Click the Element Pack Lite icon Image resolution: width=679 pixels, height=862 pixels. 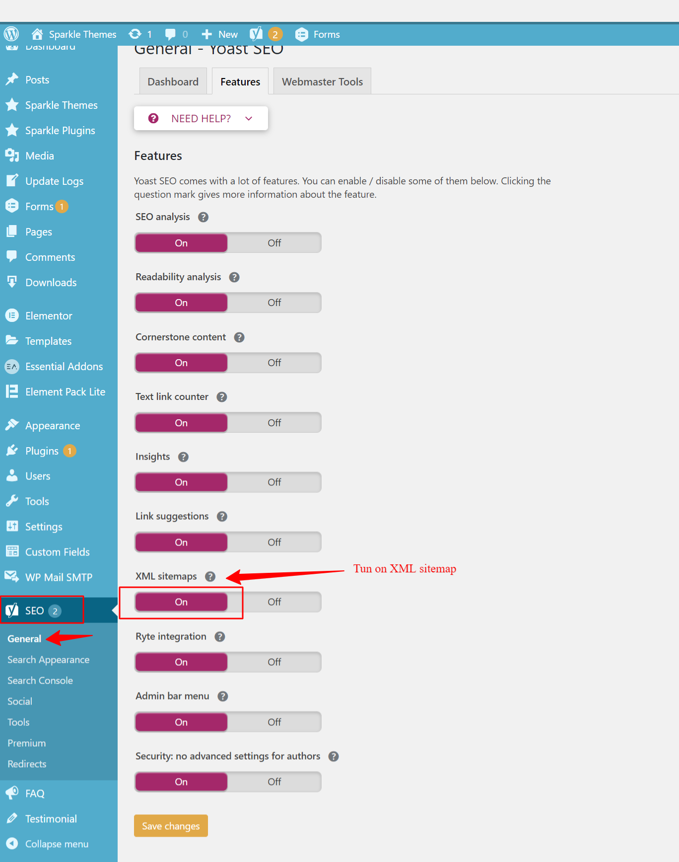click(12, 392)
